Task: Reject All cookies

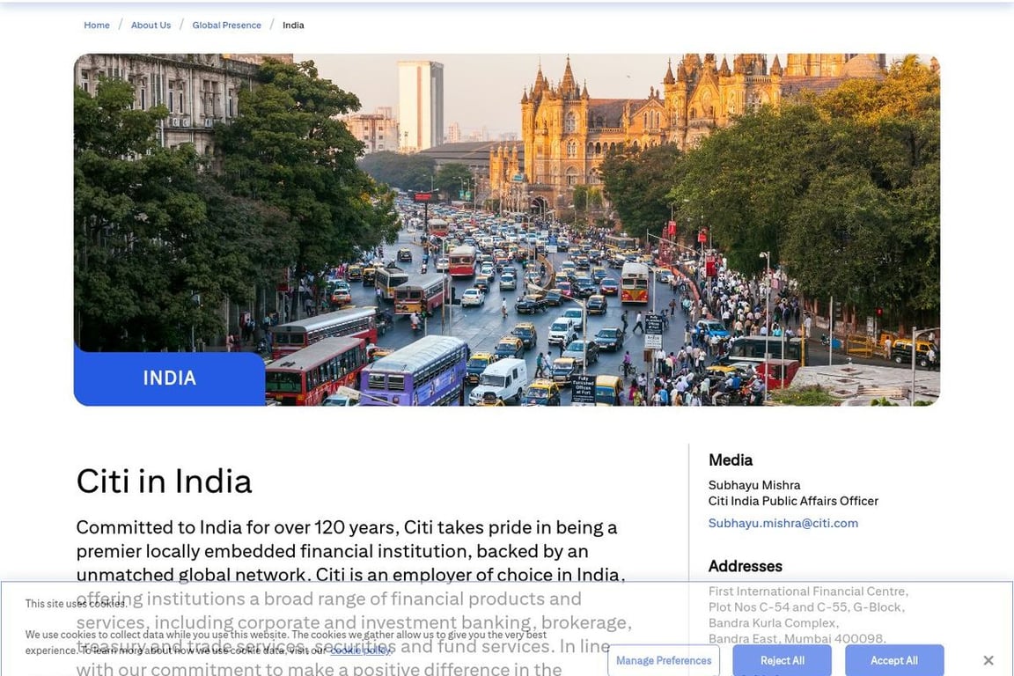Action: 782,660
